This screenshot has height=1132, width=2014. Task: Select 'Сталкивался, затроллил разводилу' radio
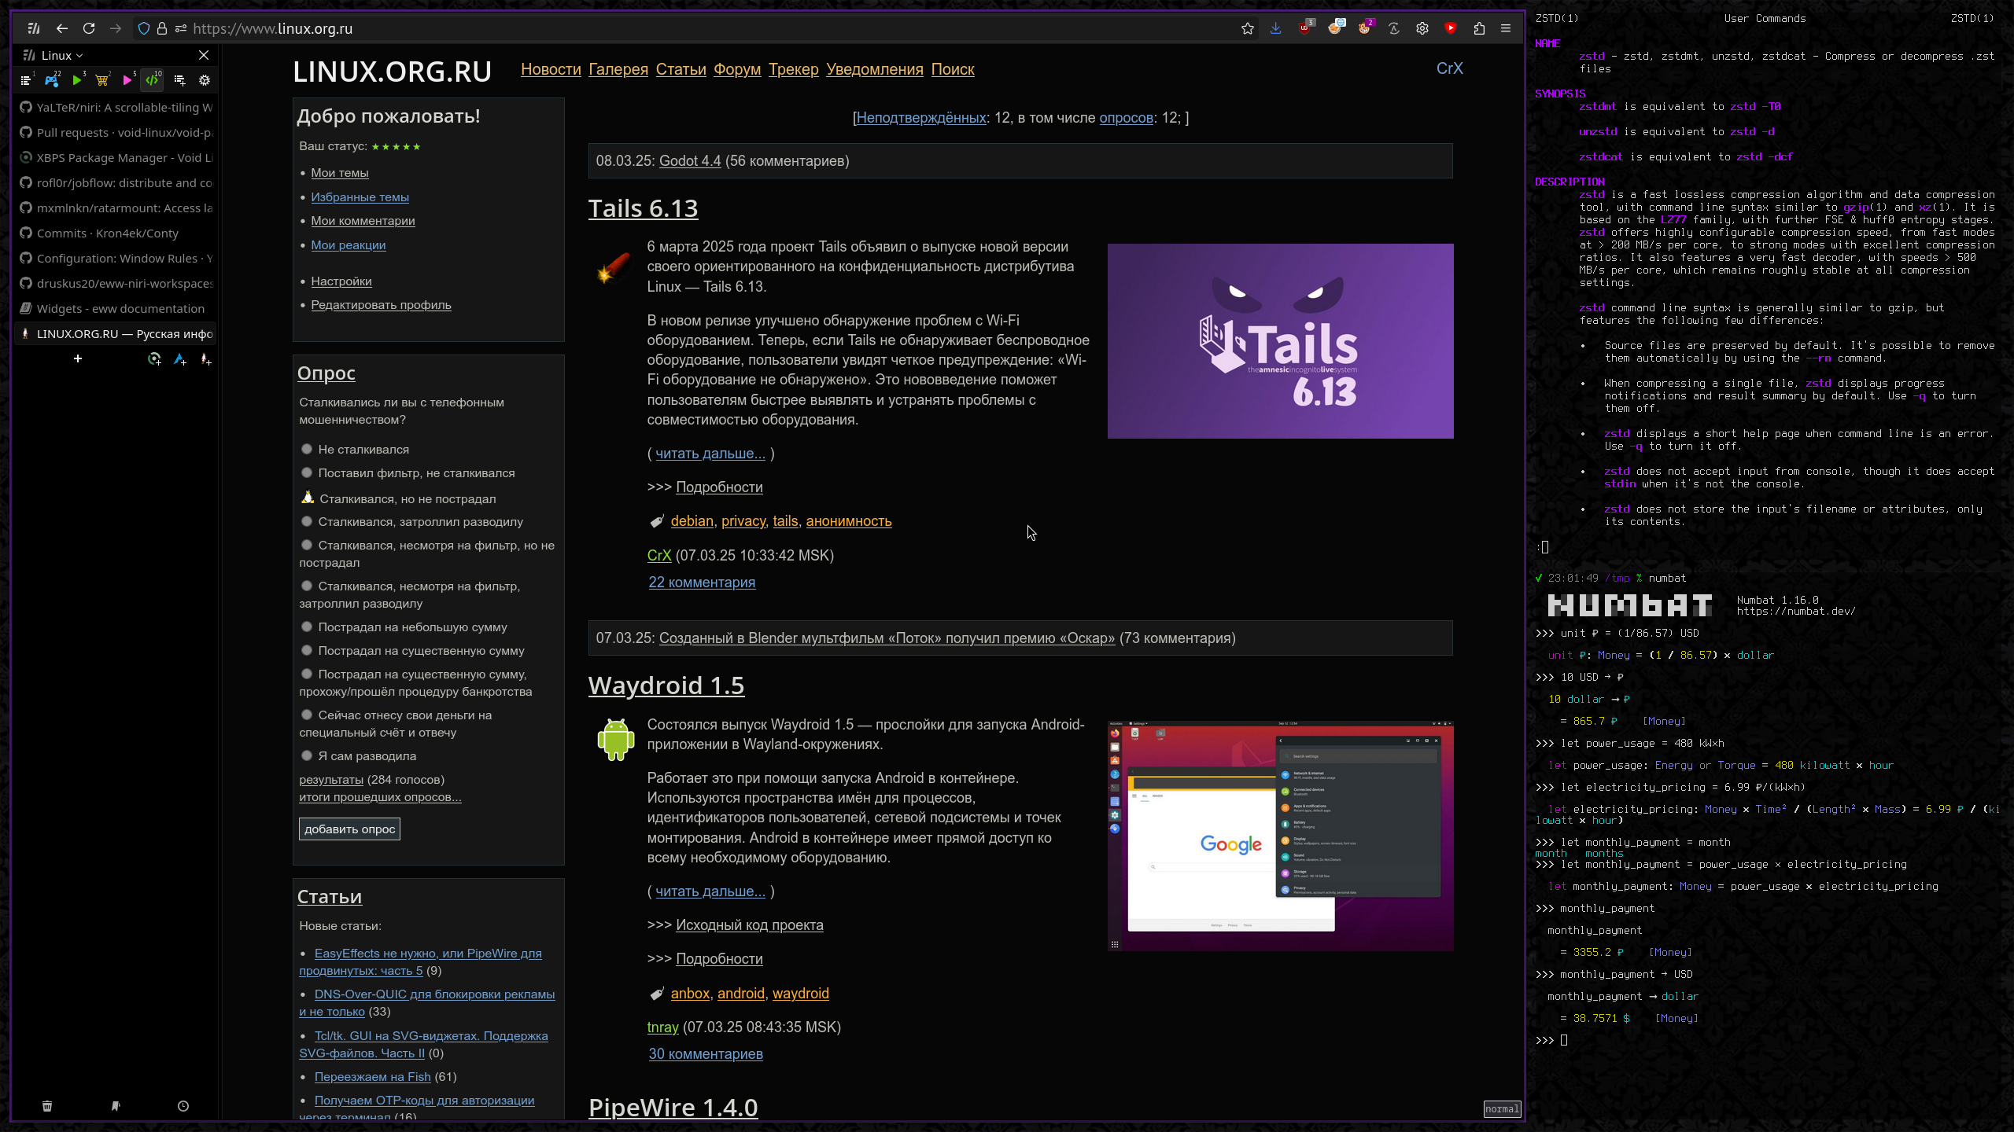[x=307, y=521]
